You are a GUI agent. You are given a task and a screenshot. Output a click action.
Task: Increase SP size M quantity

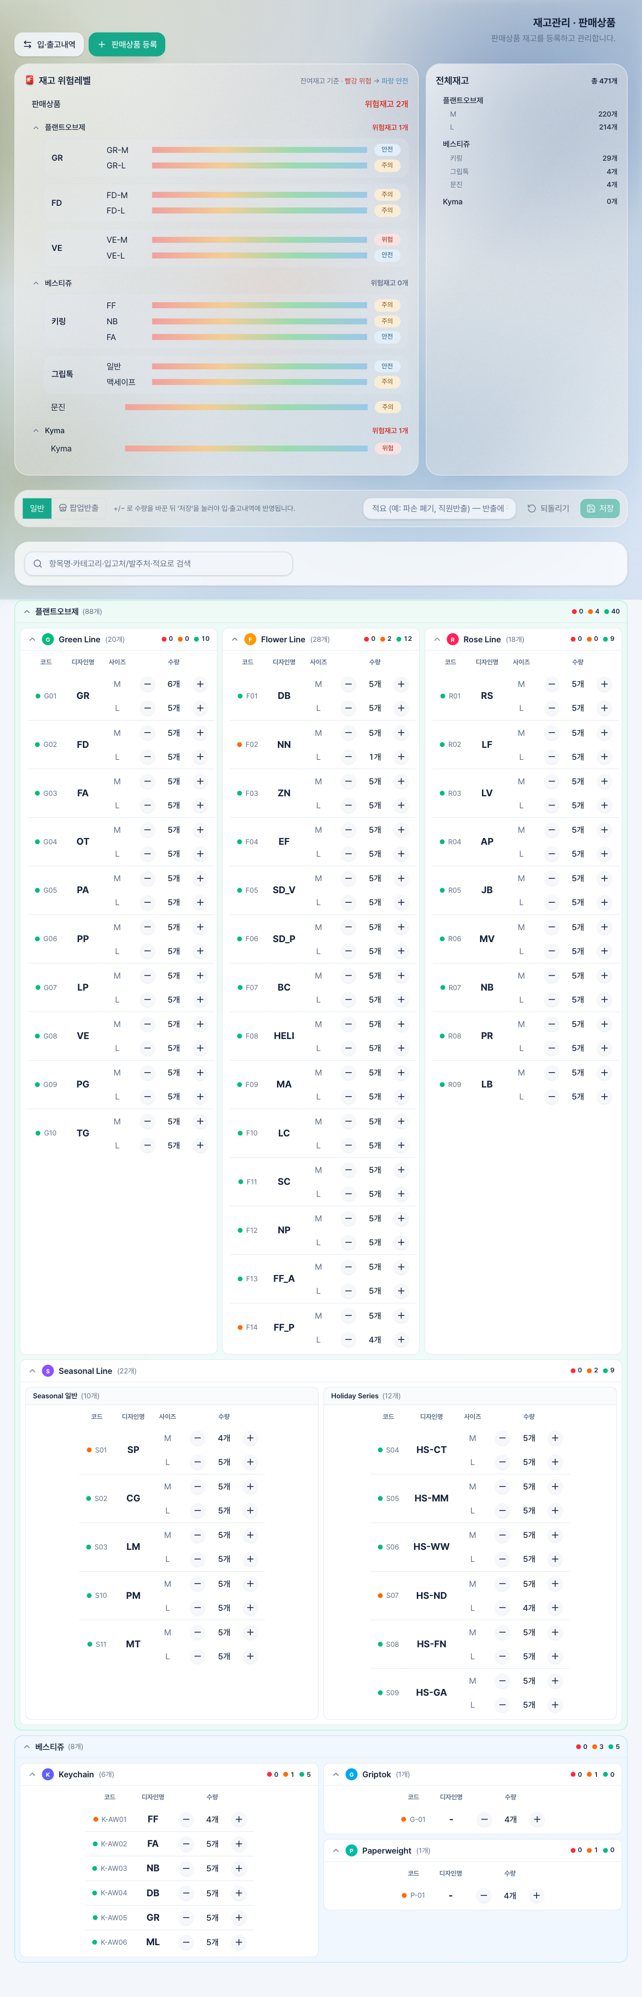250,1438
